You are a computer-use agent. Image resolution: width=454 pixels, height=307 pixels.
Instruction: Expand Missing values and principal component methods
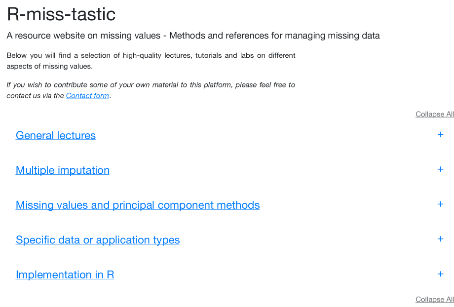138,205
